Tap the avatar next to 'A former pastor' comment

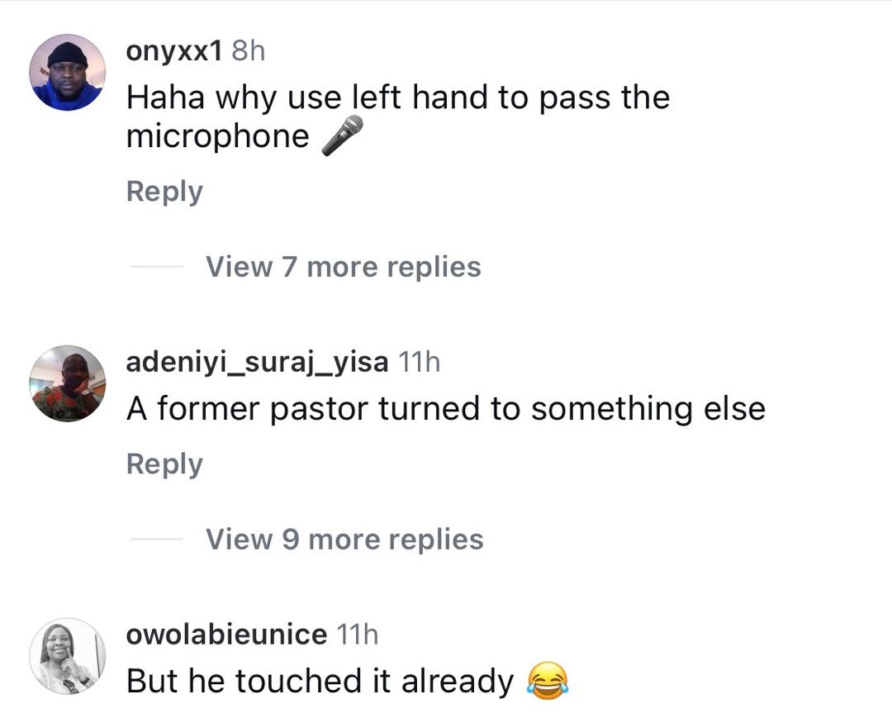tap(69, 383)
